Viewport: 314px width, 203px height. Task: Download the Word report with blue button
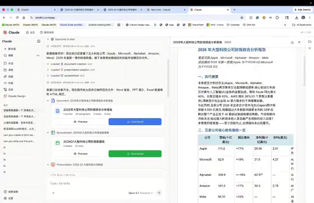(135, 122)
